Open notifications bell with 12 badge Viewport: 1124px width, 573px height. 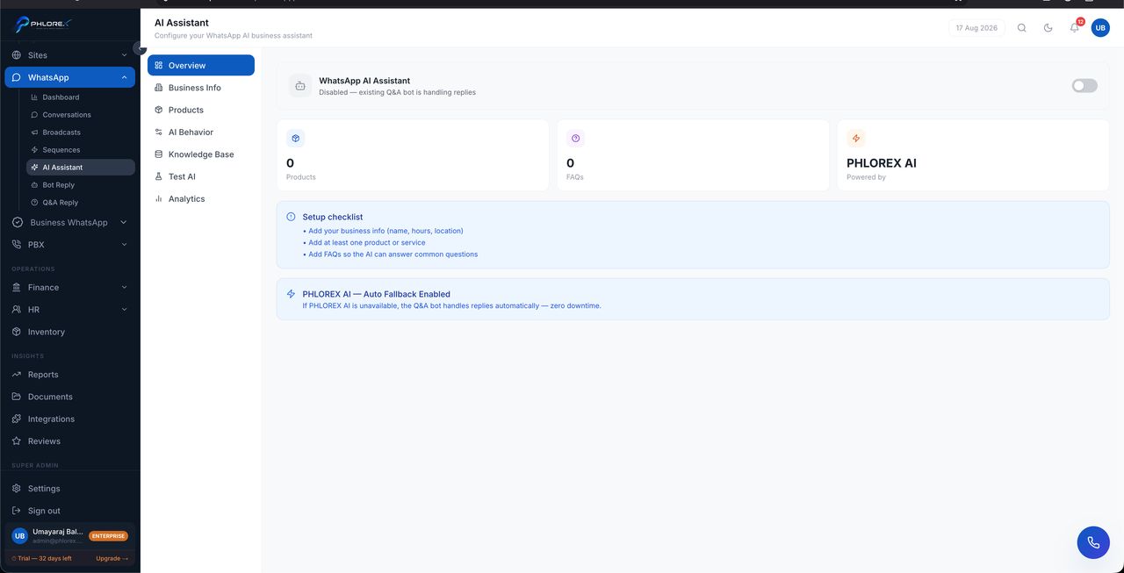(1075, 27)
